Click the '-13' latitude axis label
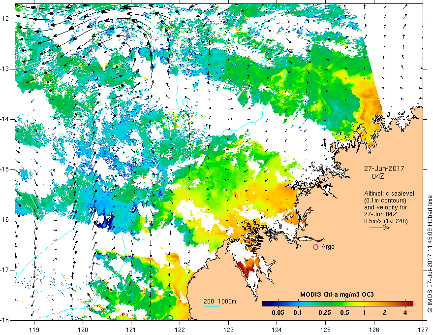Viewport: 433px width, 335px height. tap(5, 69)
